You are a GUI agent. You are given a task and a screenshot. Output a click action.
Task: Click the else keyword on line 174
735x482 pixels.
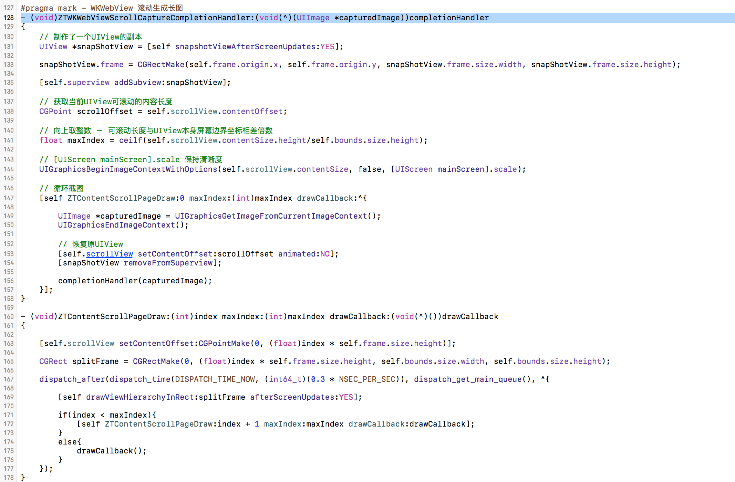[x=68, y=442]
